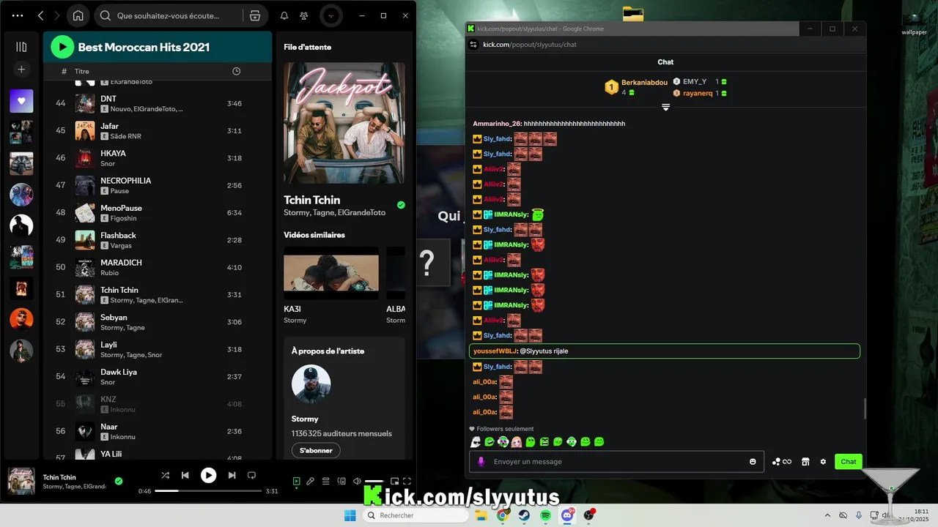Select the track Flashback by Vargas
The width and height of the screenshot is (938, 527).
click(158, 240)
